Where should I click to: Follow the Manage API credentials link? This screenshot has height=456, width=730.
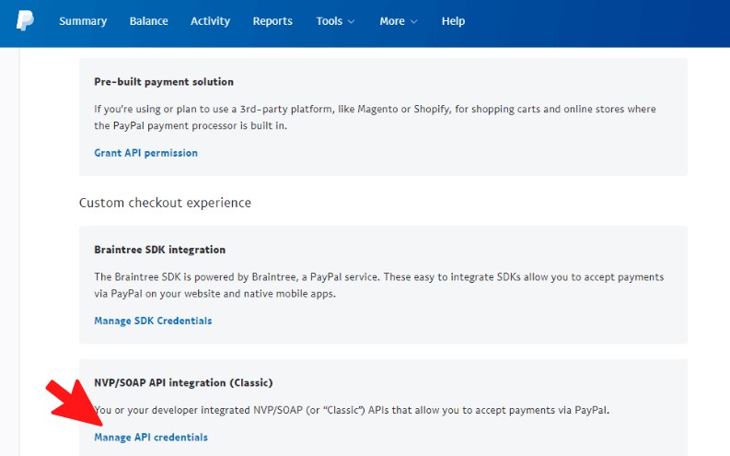click(151, 438)
